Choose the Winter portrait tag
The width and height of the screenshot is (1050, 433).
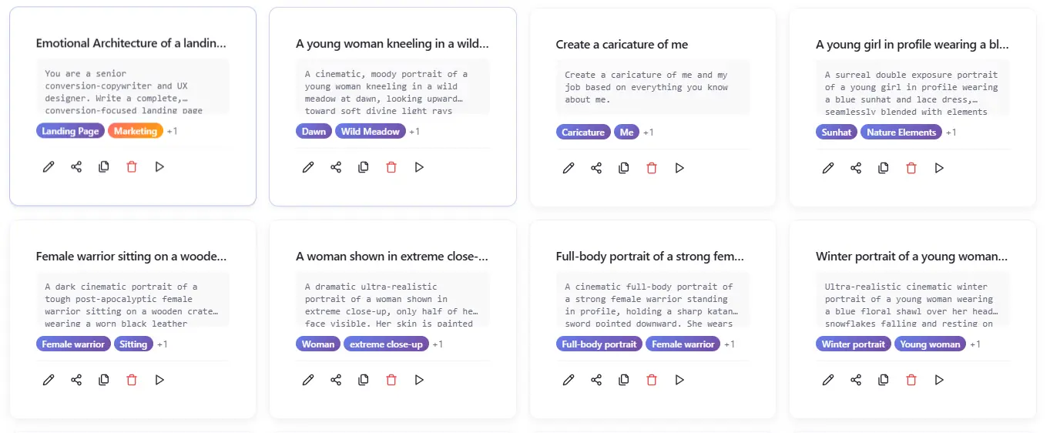coord(854,344)
